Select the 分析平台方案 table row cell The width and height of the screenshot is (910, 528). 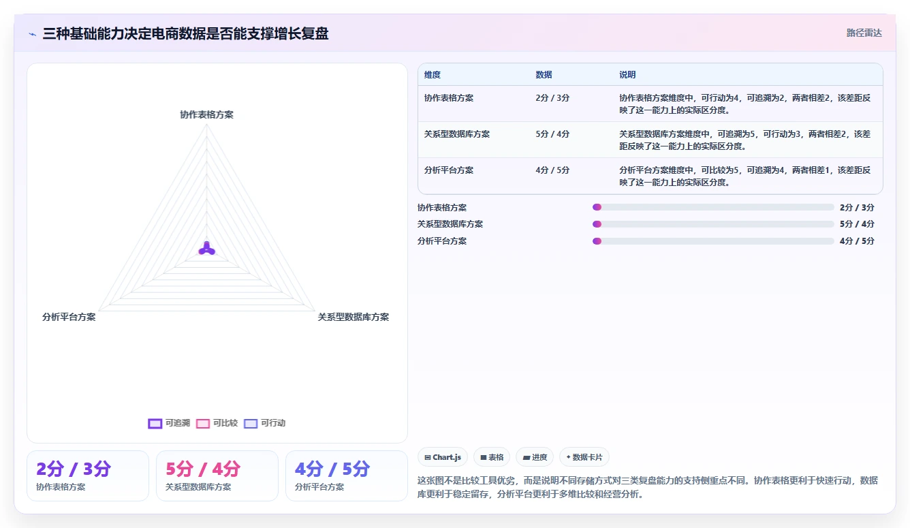[x=449, y=170]
